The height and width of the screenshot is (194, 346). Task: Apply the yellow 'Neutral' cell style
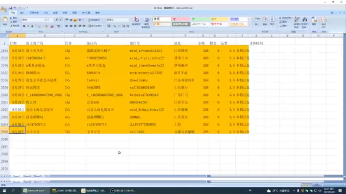[x=219, y=19]
